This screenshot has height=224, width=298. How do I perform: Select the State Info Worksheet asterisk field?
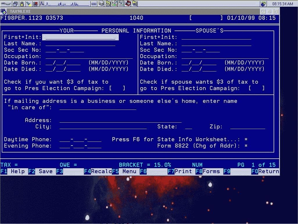click(x=246, y=140)
